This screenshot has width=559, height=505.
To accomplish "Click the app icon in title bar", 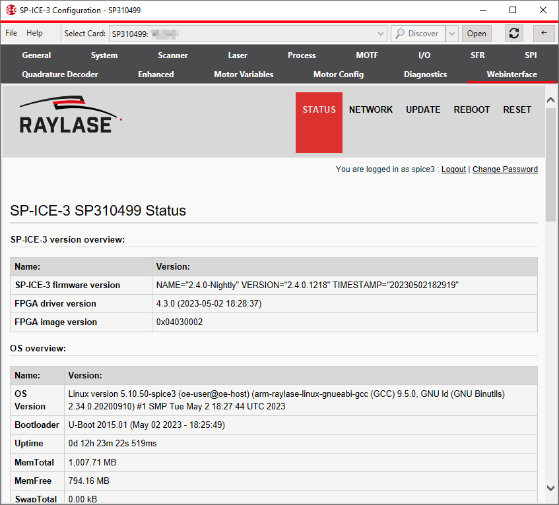I will [11, 10].
